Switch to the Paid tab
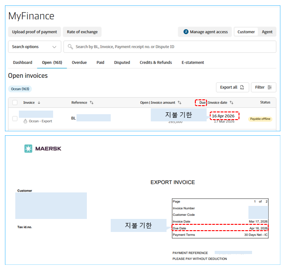284x272 pixels. pos(100,62)
